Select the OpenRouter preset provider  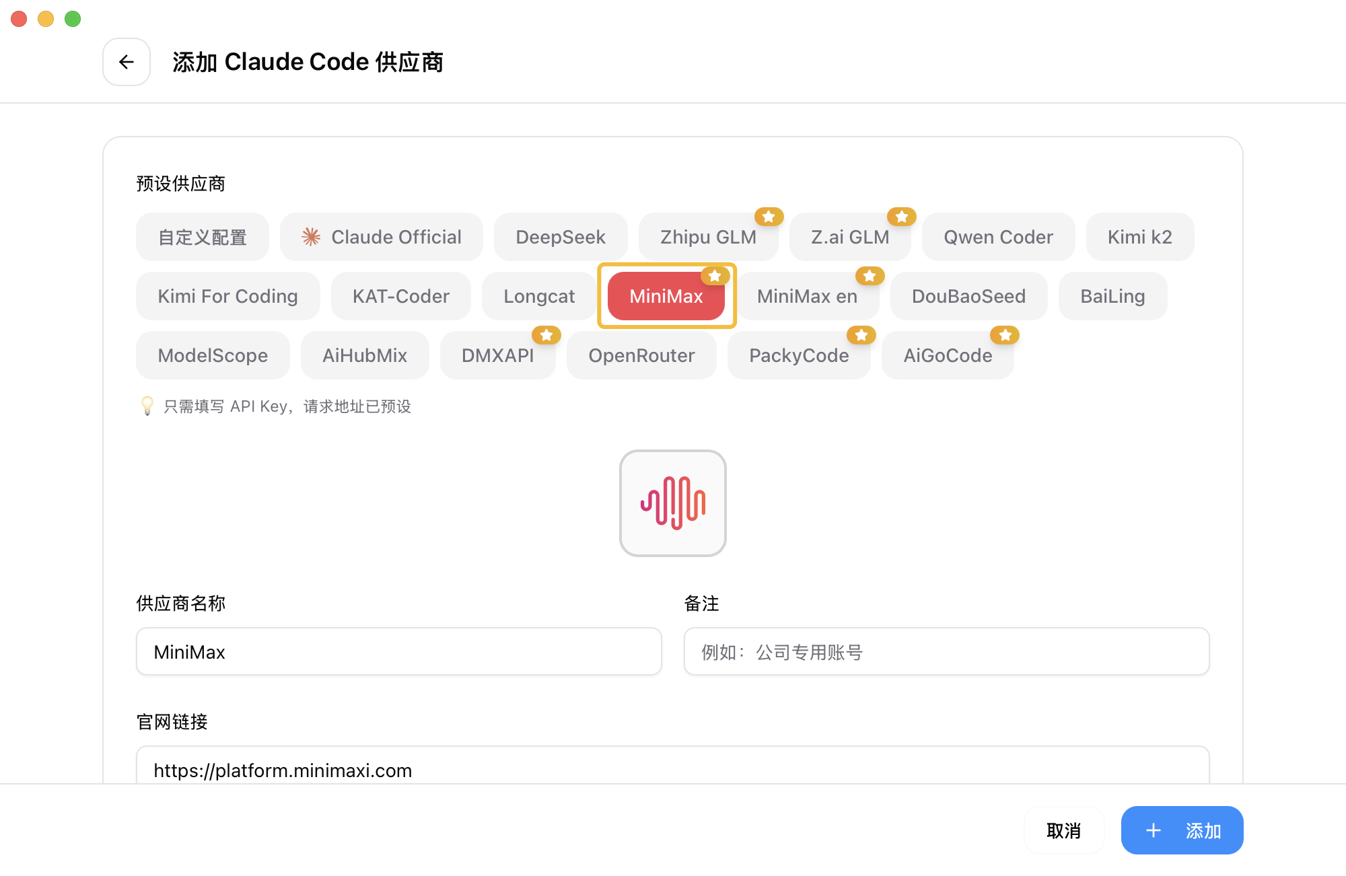[x=641, y=355]
